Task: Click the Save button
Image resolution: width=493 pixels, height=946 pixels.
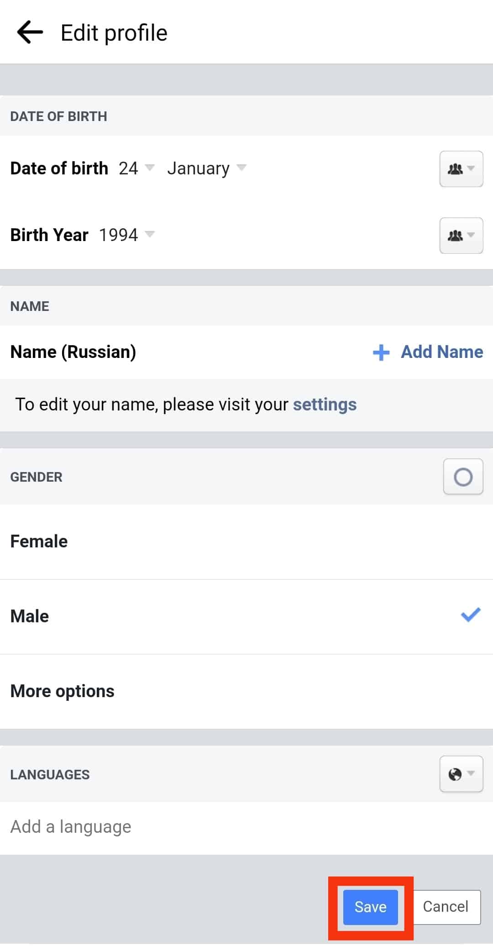Action: (370, 907)
